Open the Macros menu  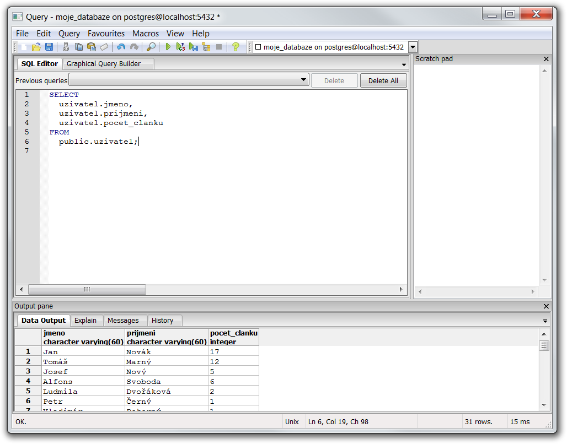click(x=146, y=34)
